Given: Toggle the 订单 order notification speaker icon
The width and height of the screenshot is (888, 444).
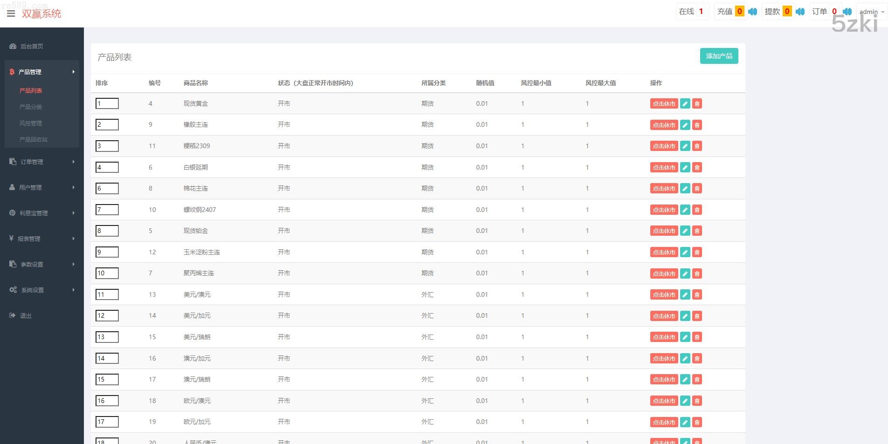Looking at the screenshot, I should (847, 12).
